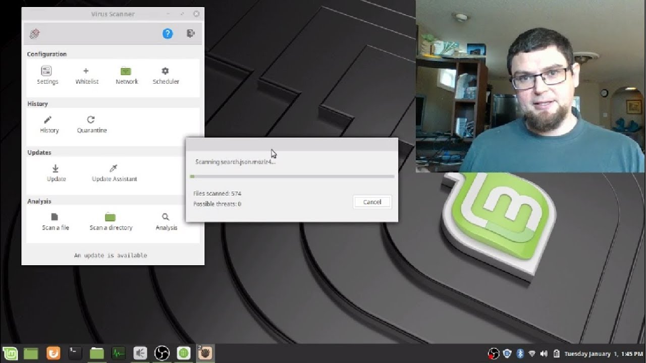The image size is (646, 363).
Task: Open the Linux Mint menu
Action: click(x=10, y=353)
